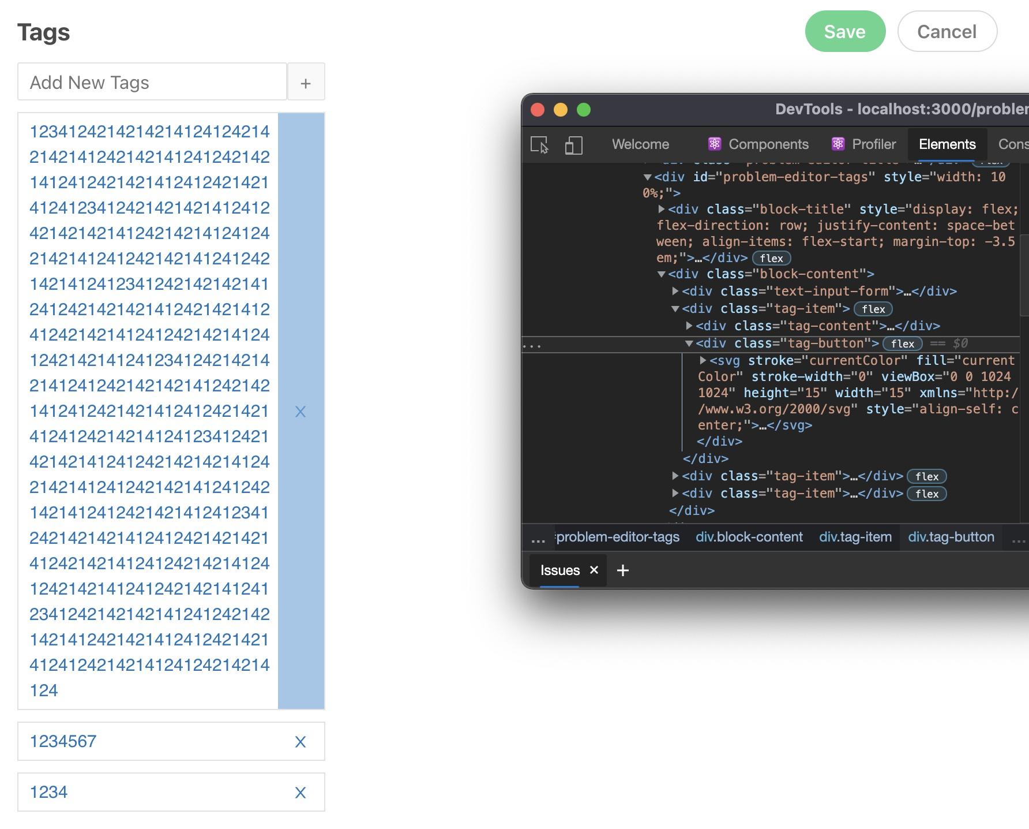1029x829 pixels.
Task: Focus the Add New Tags input field
Action: point(152,82)
